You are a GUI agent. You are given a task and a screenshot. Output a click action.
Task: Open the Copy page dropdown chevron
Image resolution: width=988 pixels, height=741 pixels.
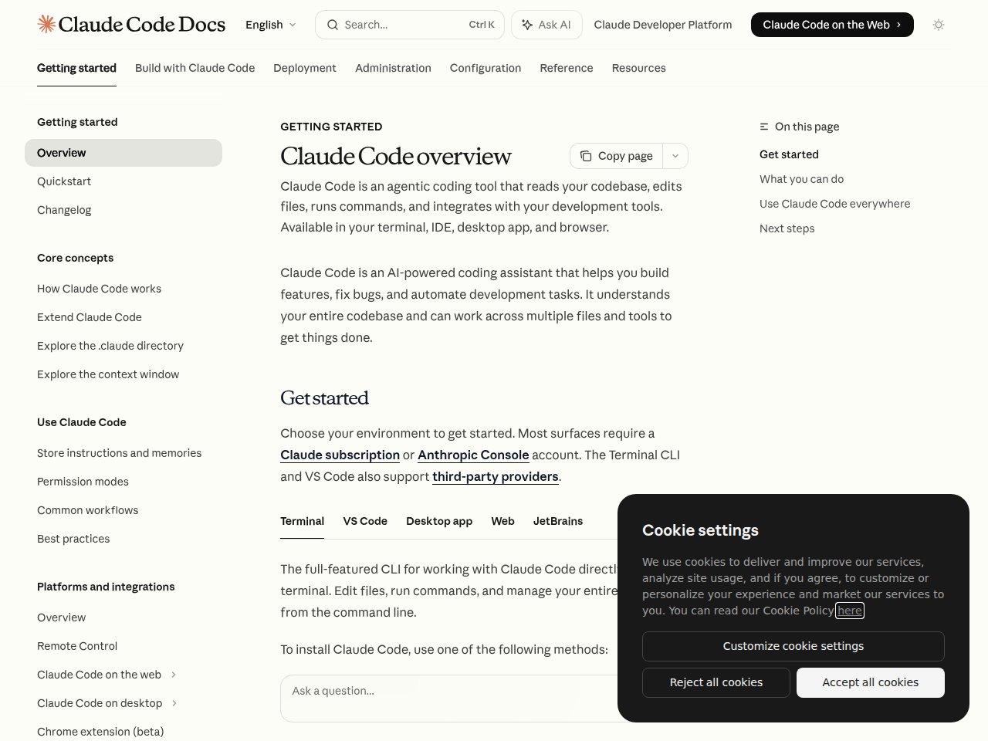pos(675,156)
